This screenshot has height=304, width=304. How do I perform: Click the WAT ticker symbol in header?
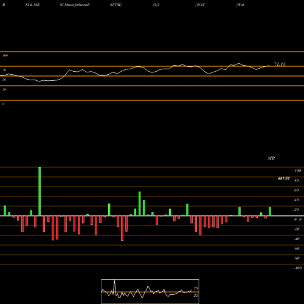[x=201, y=5]
